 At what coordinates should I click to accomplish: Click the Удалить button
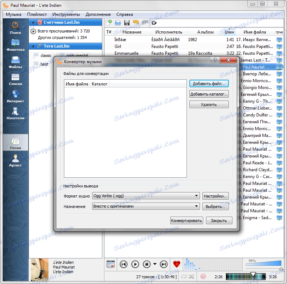209,105
